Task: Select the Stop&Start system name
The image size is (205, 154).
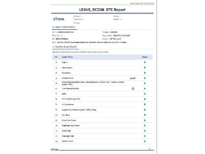Action: (66, 73)
